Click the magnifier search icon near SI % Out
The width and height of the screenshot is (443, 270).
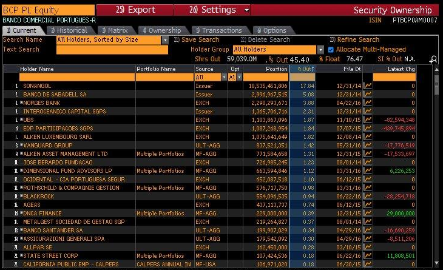433,59
